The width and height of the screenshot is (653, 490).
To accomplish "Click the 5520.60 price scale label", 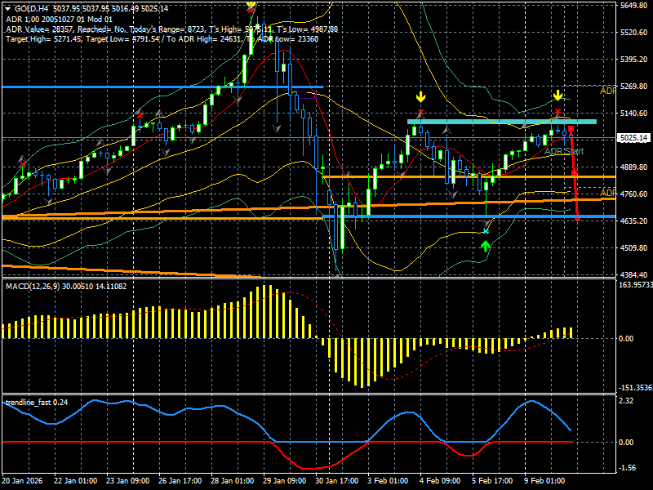I will [x=634, y=33].
